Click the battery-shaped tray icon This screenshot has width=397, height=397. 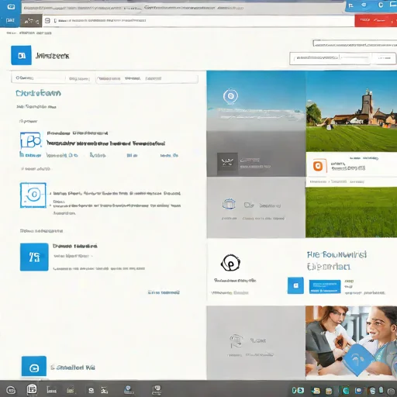tap(381, 390)
